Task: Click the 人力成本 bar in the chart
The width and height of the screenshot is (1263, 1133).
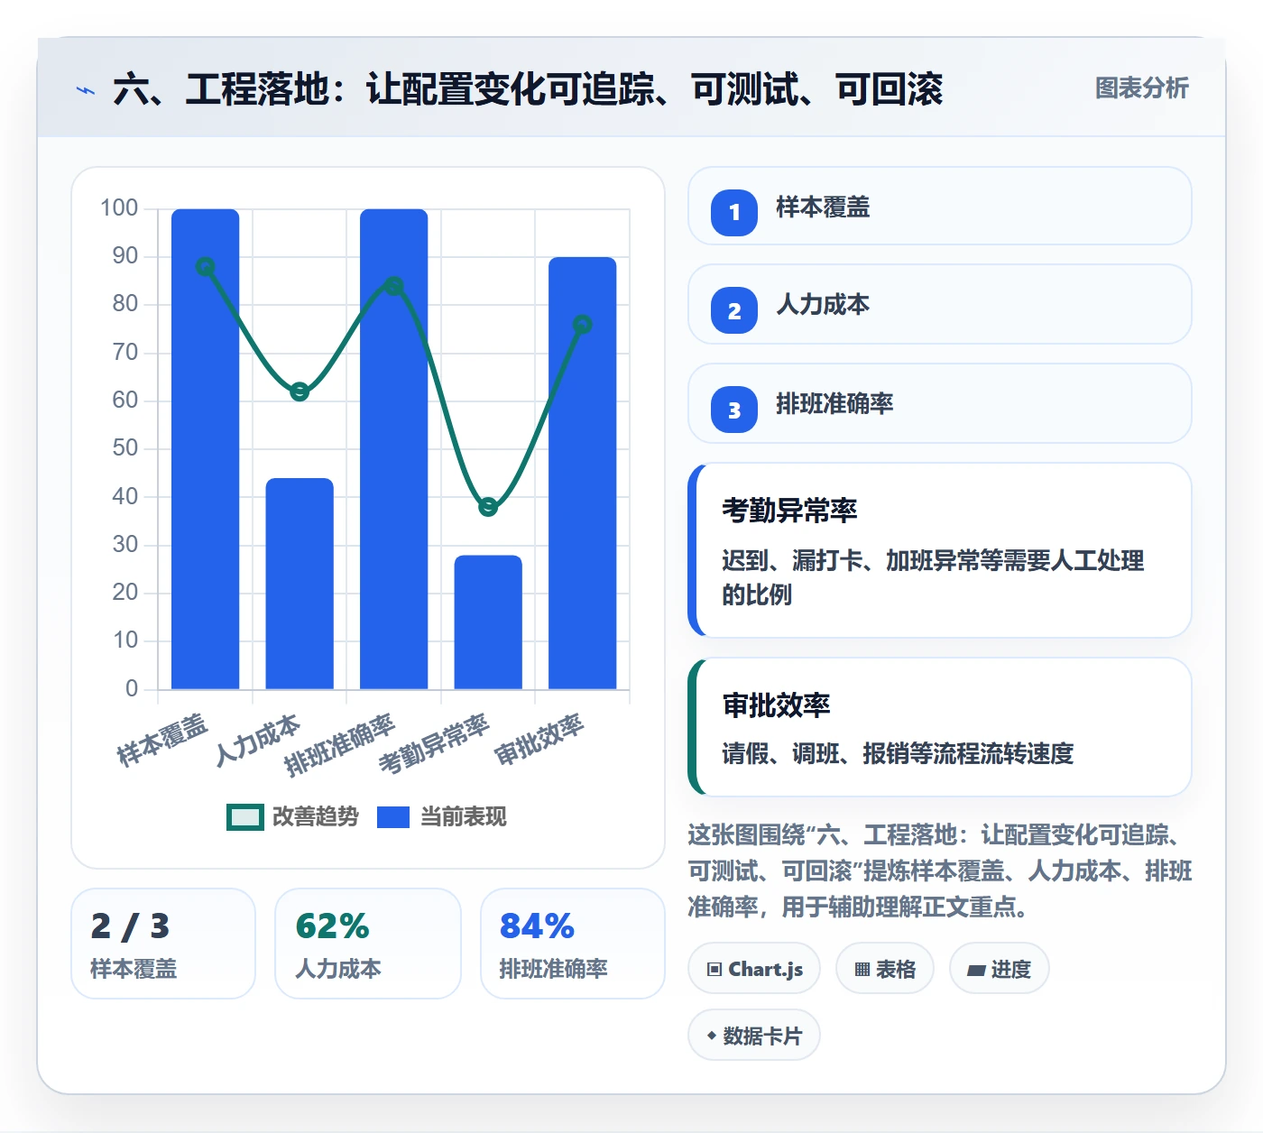Action: click(x=300, y=584)
